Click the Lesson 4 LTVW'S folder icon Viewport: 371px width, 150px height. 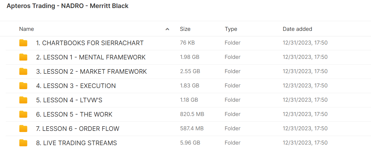23,100
